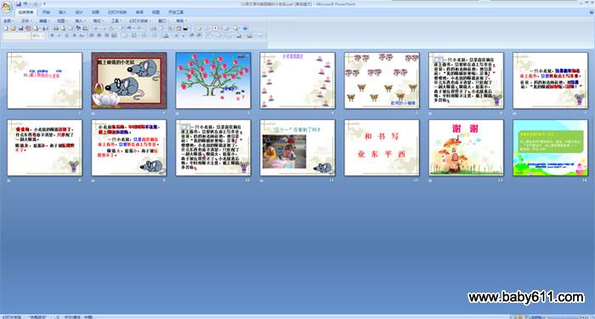Switch to the 幻灯片放映 ribbon tab
Viewport: 595px width, 319px height.
coord(117,12)
